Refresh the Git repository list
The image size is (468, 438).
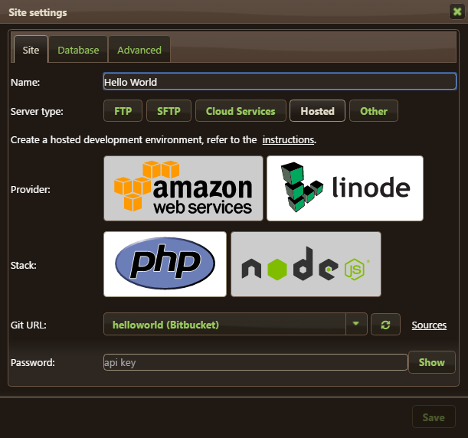point(385,325)
